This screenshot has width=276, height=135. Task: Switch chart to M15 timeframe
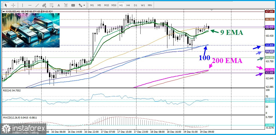pos(107,5)
